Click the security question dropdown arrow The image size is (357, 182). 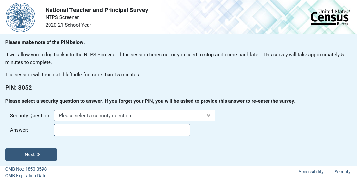(x=208, y=115)
